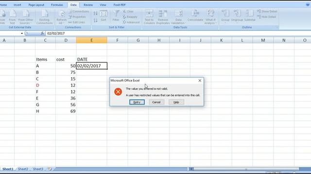Click Clear filter icon
Image resolution: width=311 pixels, height=174 pixels.
click(128, 12)
